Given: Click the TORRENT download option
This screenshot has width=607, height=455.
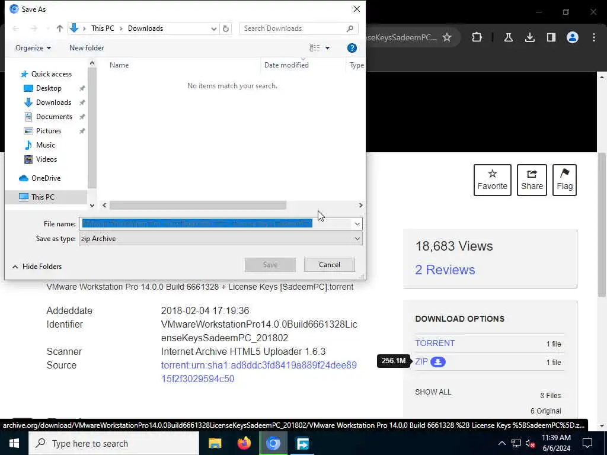Looking at the screenshot, I should click(x=435, y=343).
